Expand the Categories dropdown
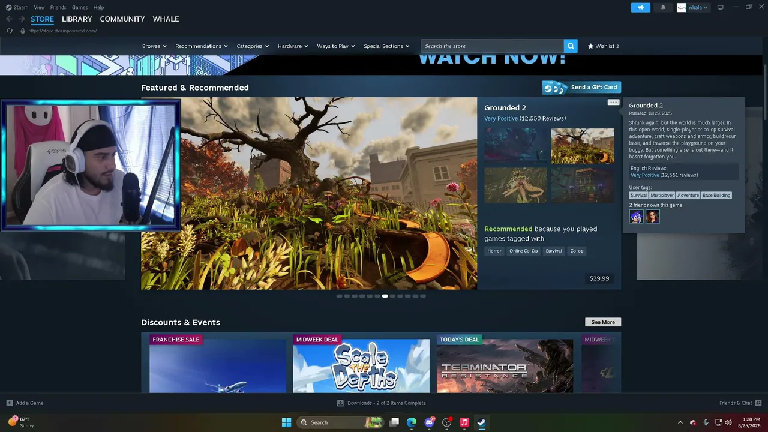This screenshot has width=768, height=432. (253, 46)
